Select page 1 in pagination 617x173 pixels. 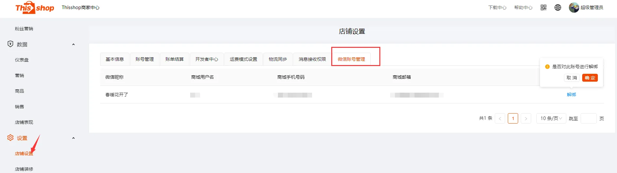coord(513,118)
